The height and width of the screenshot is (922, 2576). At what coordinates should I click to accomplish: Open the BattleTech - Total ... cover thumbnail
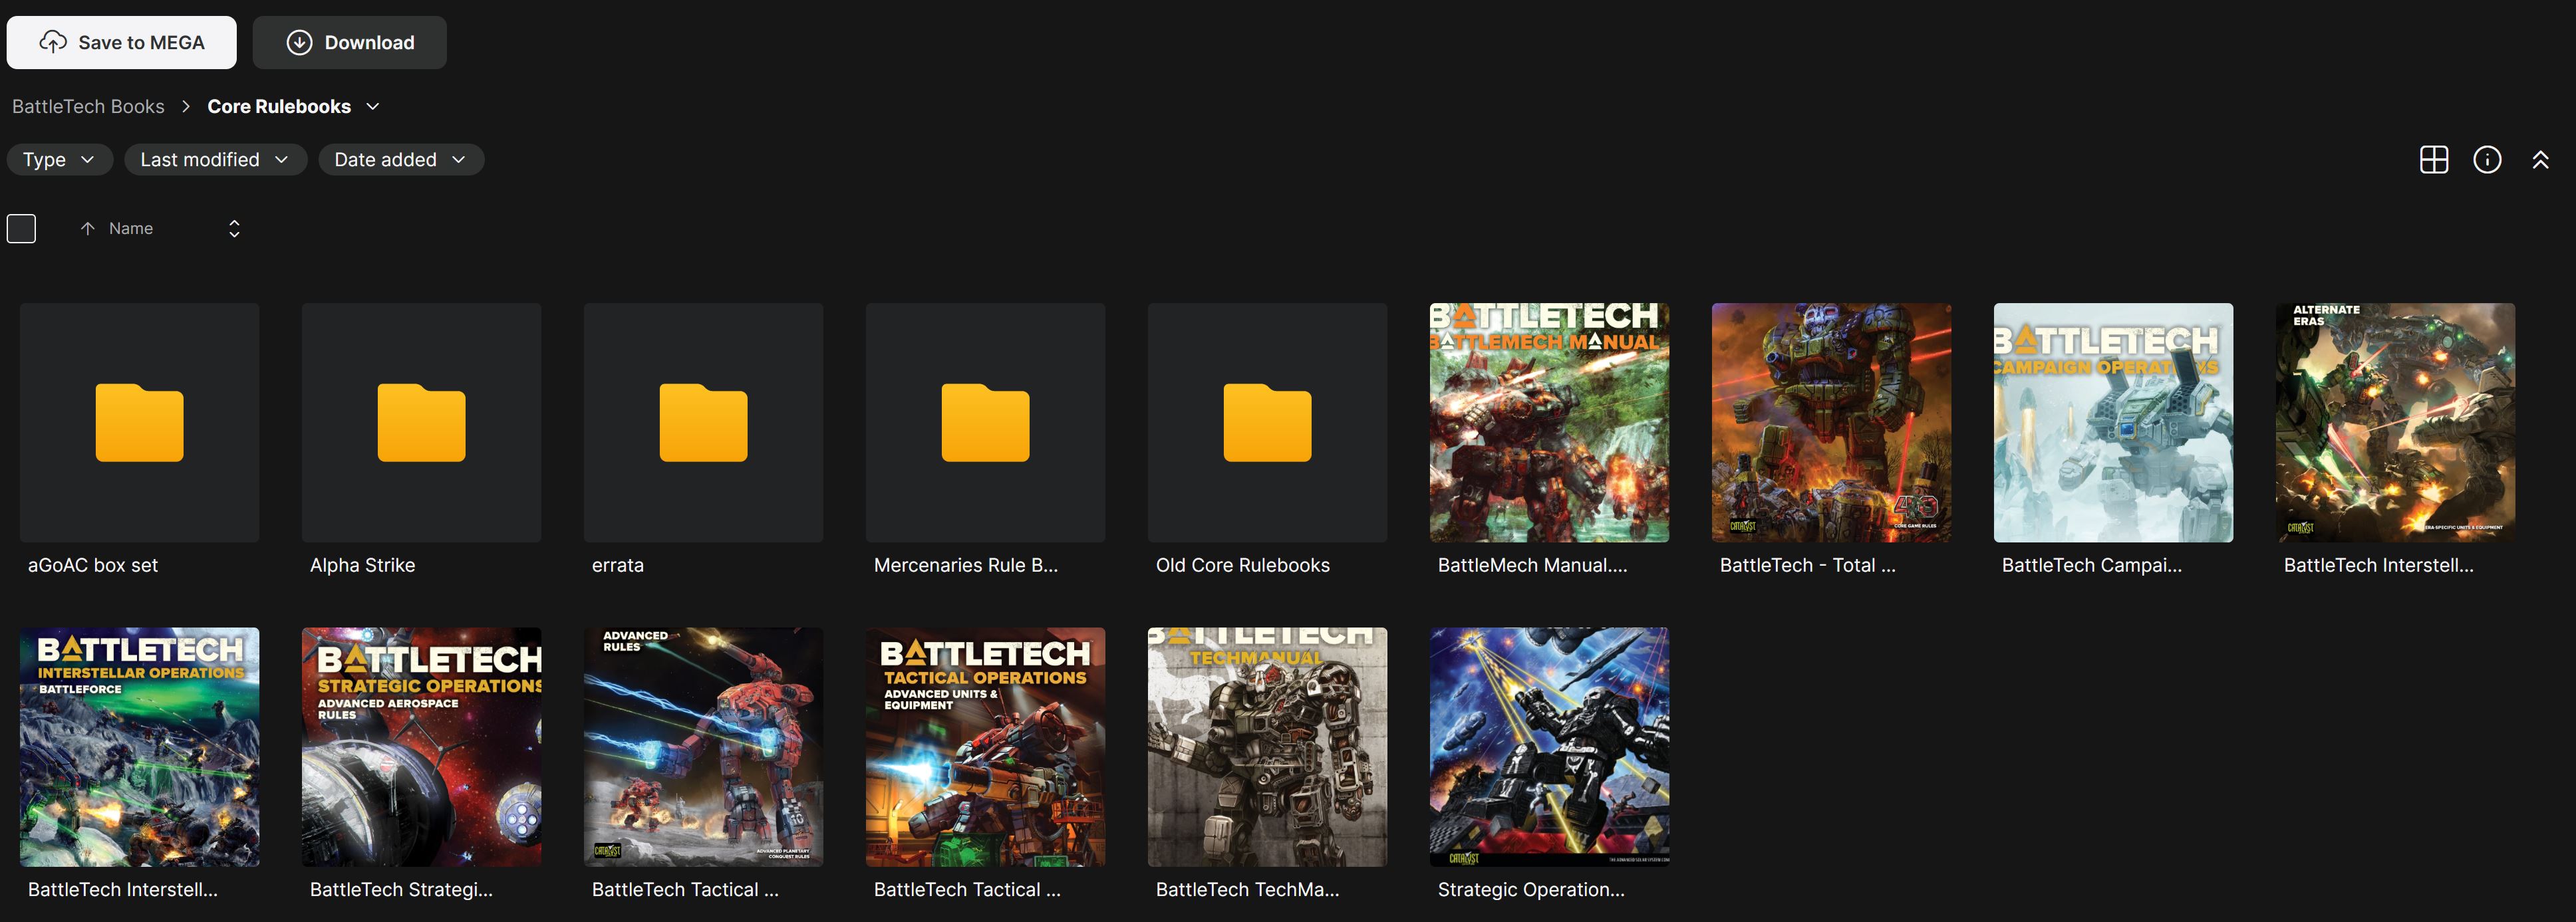pyautogui.click(x=1831, y=423)
